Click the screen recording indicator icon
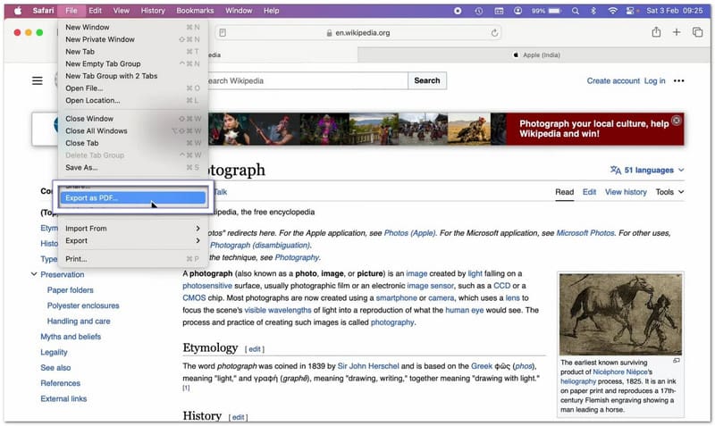Image resolution: width=715 pixels, height=426 pixels. [x=458, y=11]
